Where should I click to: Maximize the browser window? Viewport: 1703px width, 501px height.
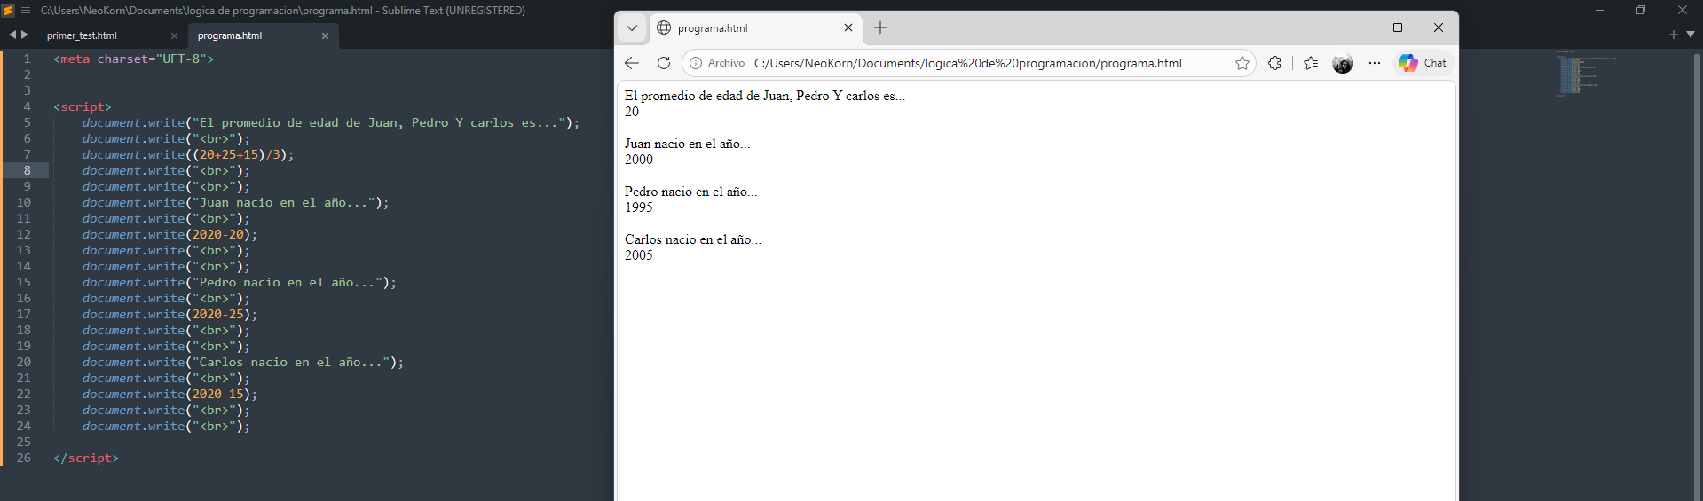(1398, 27)
